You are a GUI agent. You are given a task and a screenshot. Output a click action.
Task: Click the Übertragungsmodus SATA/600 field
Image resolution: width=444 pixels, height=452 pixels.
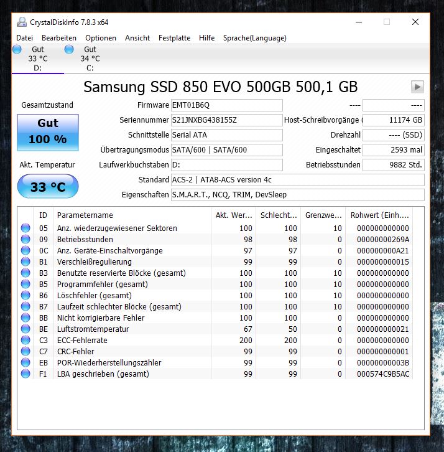[x=227, y=150]
